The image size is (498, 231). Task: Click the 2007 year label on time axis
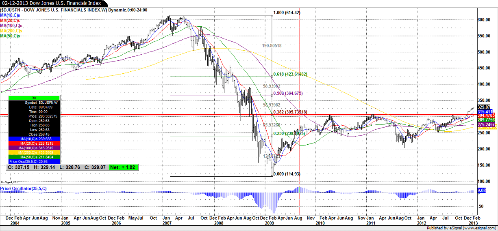click(167, 223)
